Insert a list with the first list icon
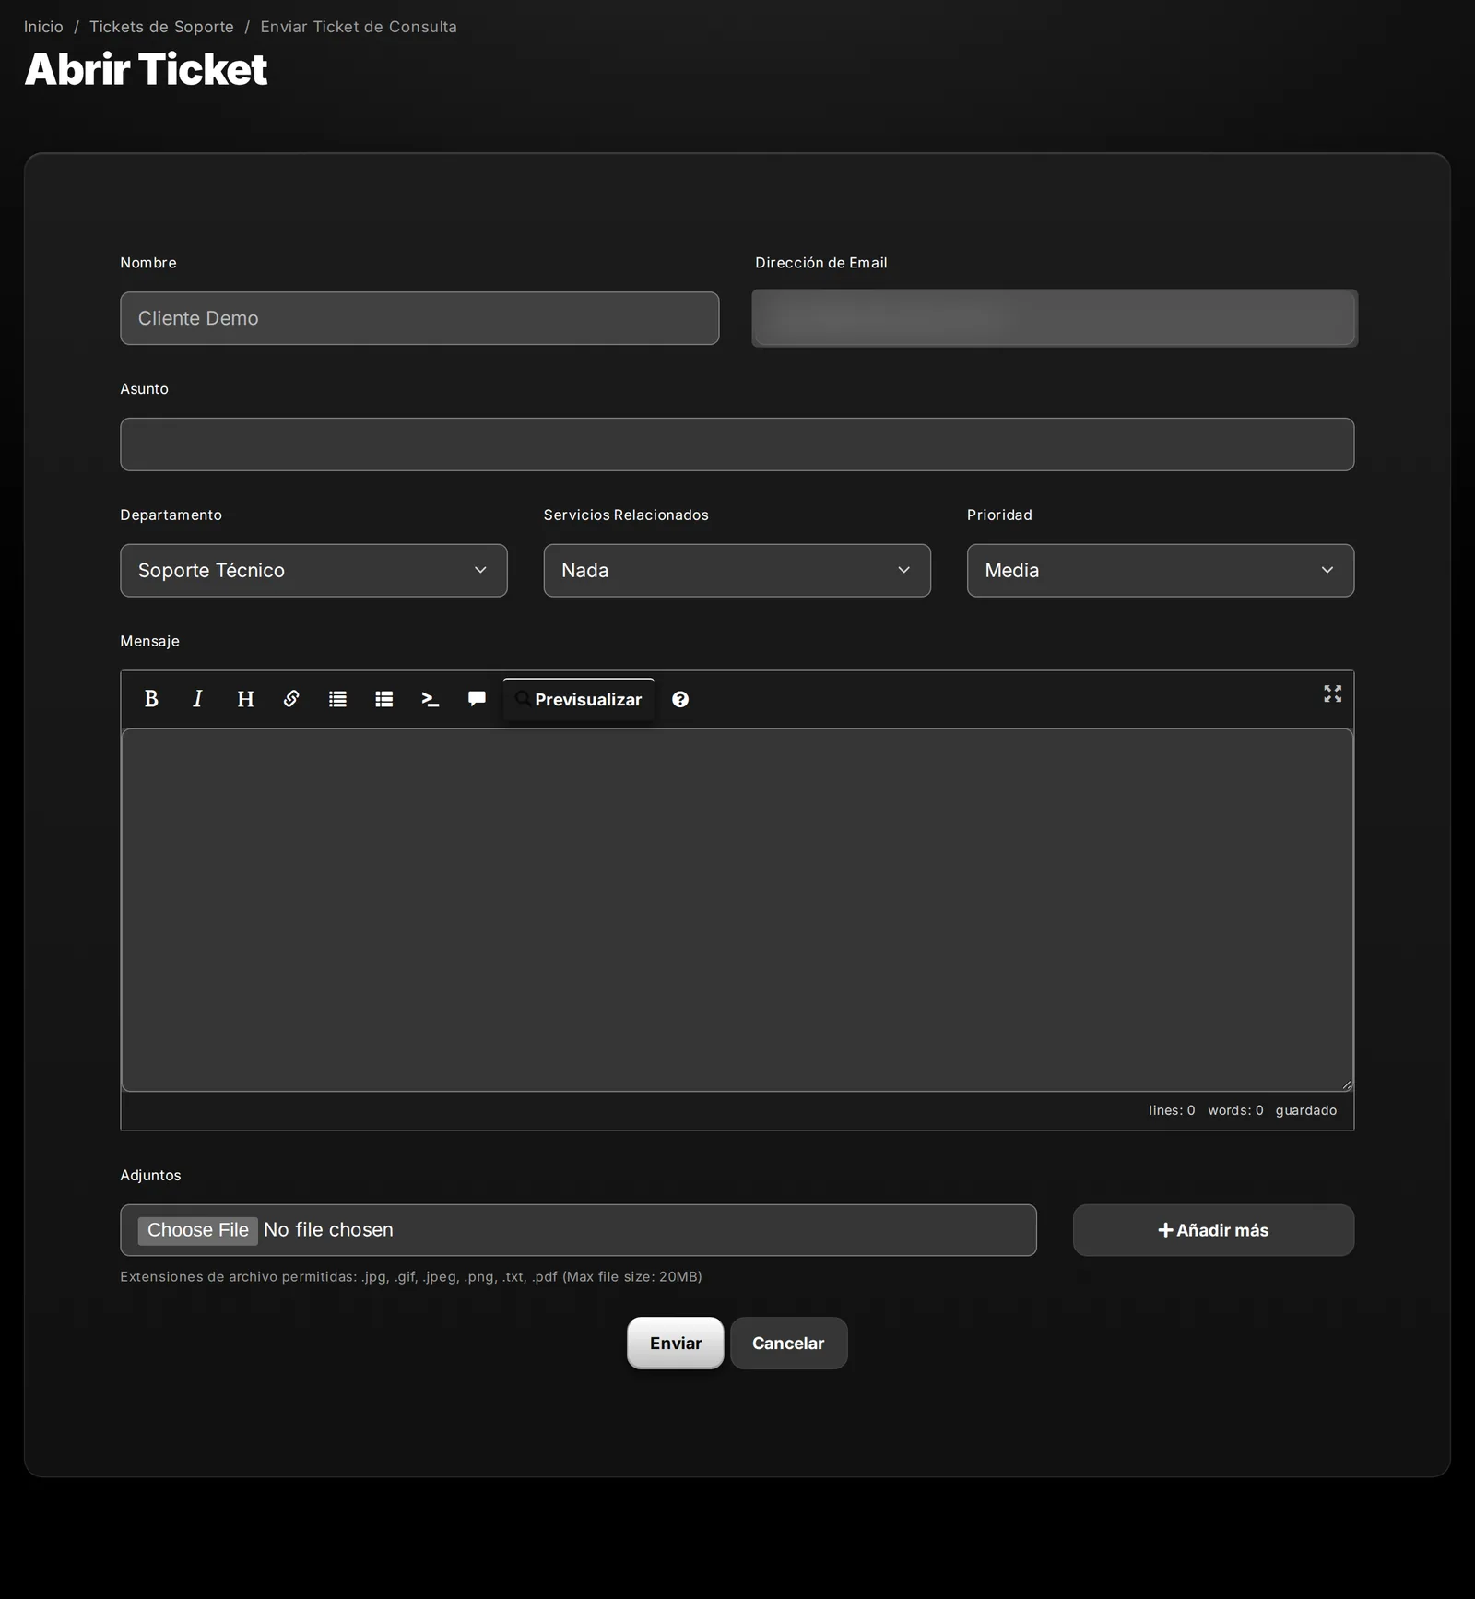Screen dimensions: 1475x1599 pos(337,699)
